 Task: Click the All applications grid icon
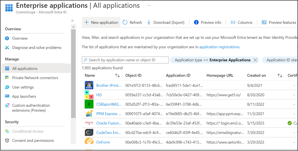(7, 68)
